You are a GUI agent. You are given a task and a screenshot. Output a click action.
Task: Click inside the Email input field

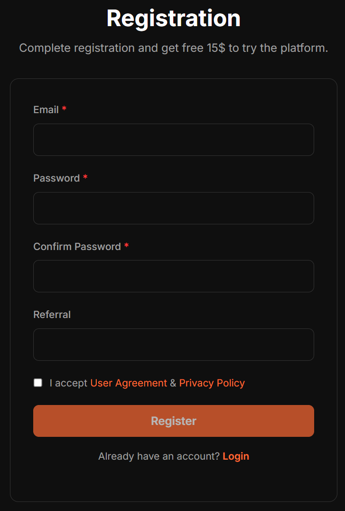pos(173,139)
